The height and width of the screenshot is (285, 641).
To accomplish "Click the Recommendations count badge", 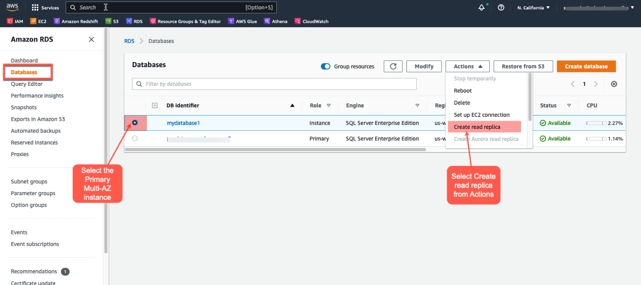I will (x=65, y=272).
